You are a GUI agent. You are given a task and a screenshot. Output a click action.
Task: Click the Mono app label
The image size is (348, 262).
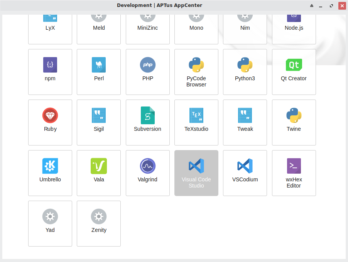click(x=196, y=28)
